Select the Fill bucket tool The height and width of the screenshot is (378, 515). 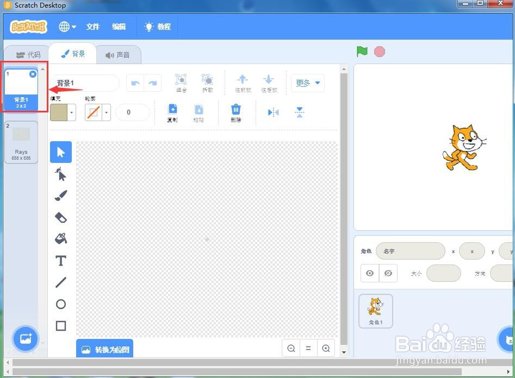click(61, 238)
